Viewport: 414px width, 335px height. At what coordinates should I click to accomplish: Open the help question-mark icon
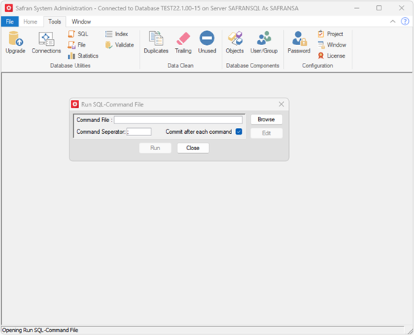pos(405,21)
